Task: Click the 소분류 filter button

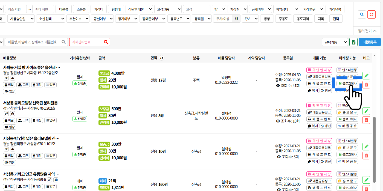Action: (x=81, y=9)
